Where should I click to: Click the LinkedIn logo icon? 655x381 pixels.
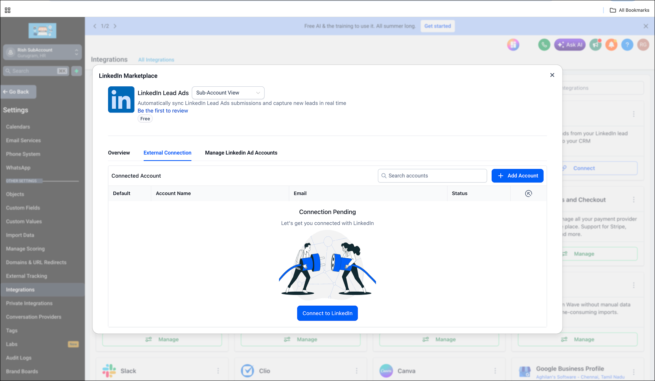point(121,100)
